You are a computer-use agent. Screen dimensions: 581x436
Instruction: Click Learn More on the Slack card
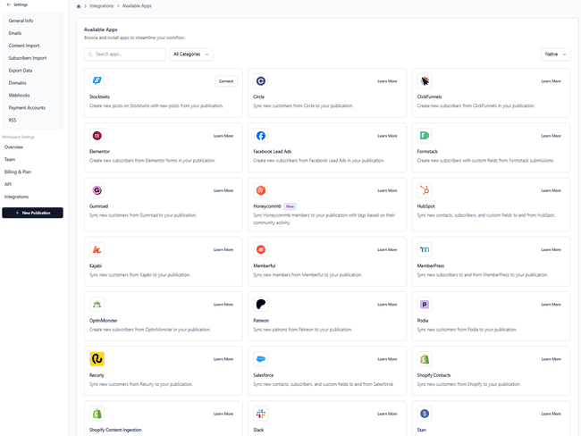387,414
